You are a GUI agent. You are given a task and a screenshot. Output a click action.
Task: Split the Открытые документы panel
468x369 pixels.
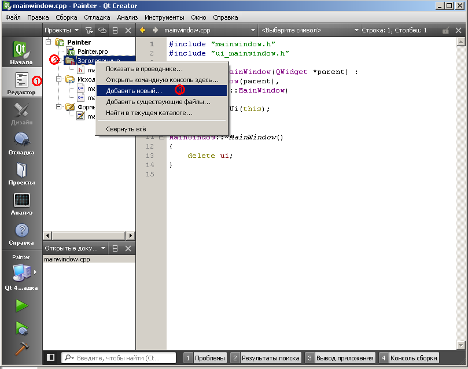(115, 248)
